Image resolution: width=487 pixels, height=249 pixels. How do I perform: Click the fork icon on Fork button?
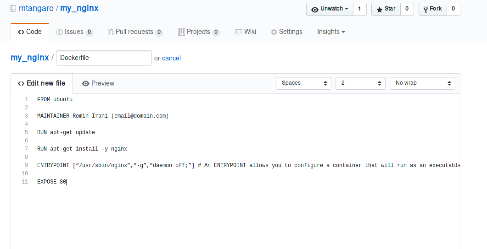click(425, 10)
